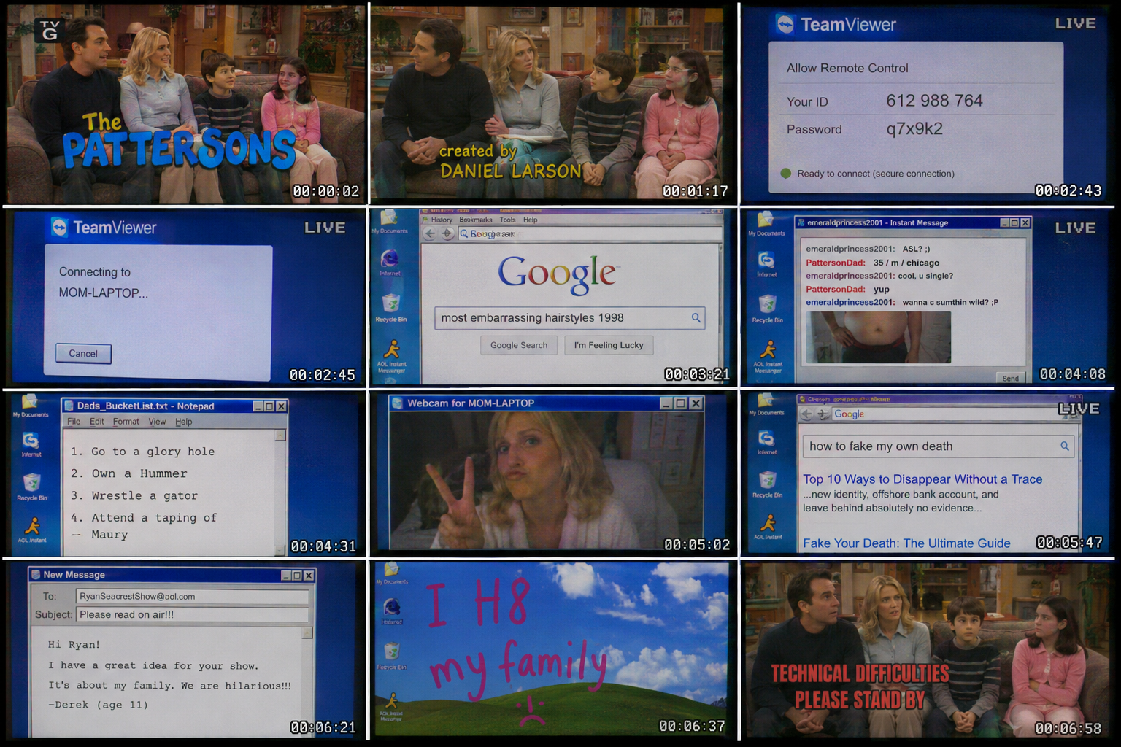Open My Documents beside the hairstyles Google window

389,220
